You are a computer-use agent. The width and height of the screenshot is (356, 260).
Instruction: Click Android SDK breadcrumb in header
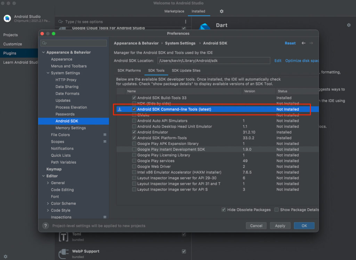coord(215,43)
